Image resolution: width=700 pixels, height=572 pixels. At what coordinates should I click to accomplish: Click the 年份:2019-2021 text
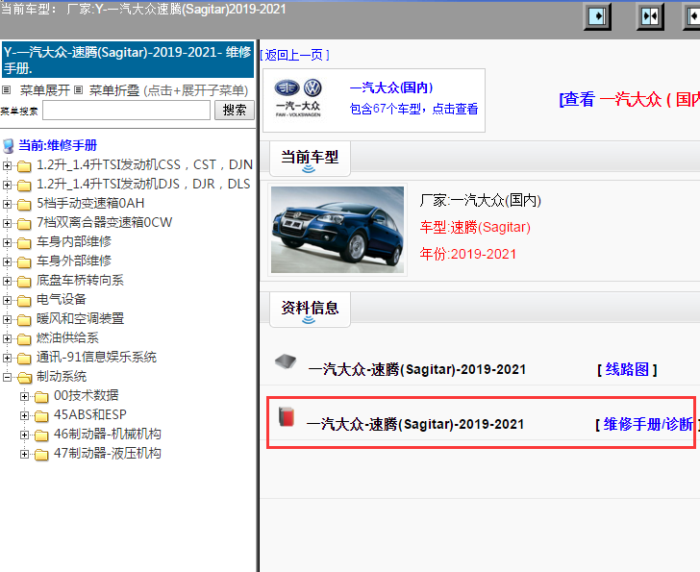point(468,254)
